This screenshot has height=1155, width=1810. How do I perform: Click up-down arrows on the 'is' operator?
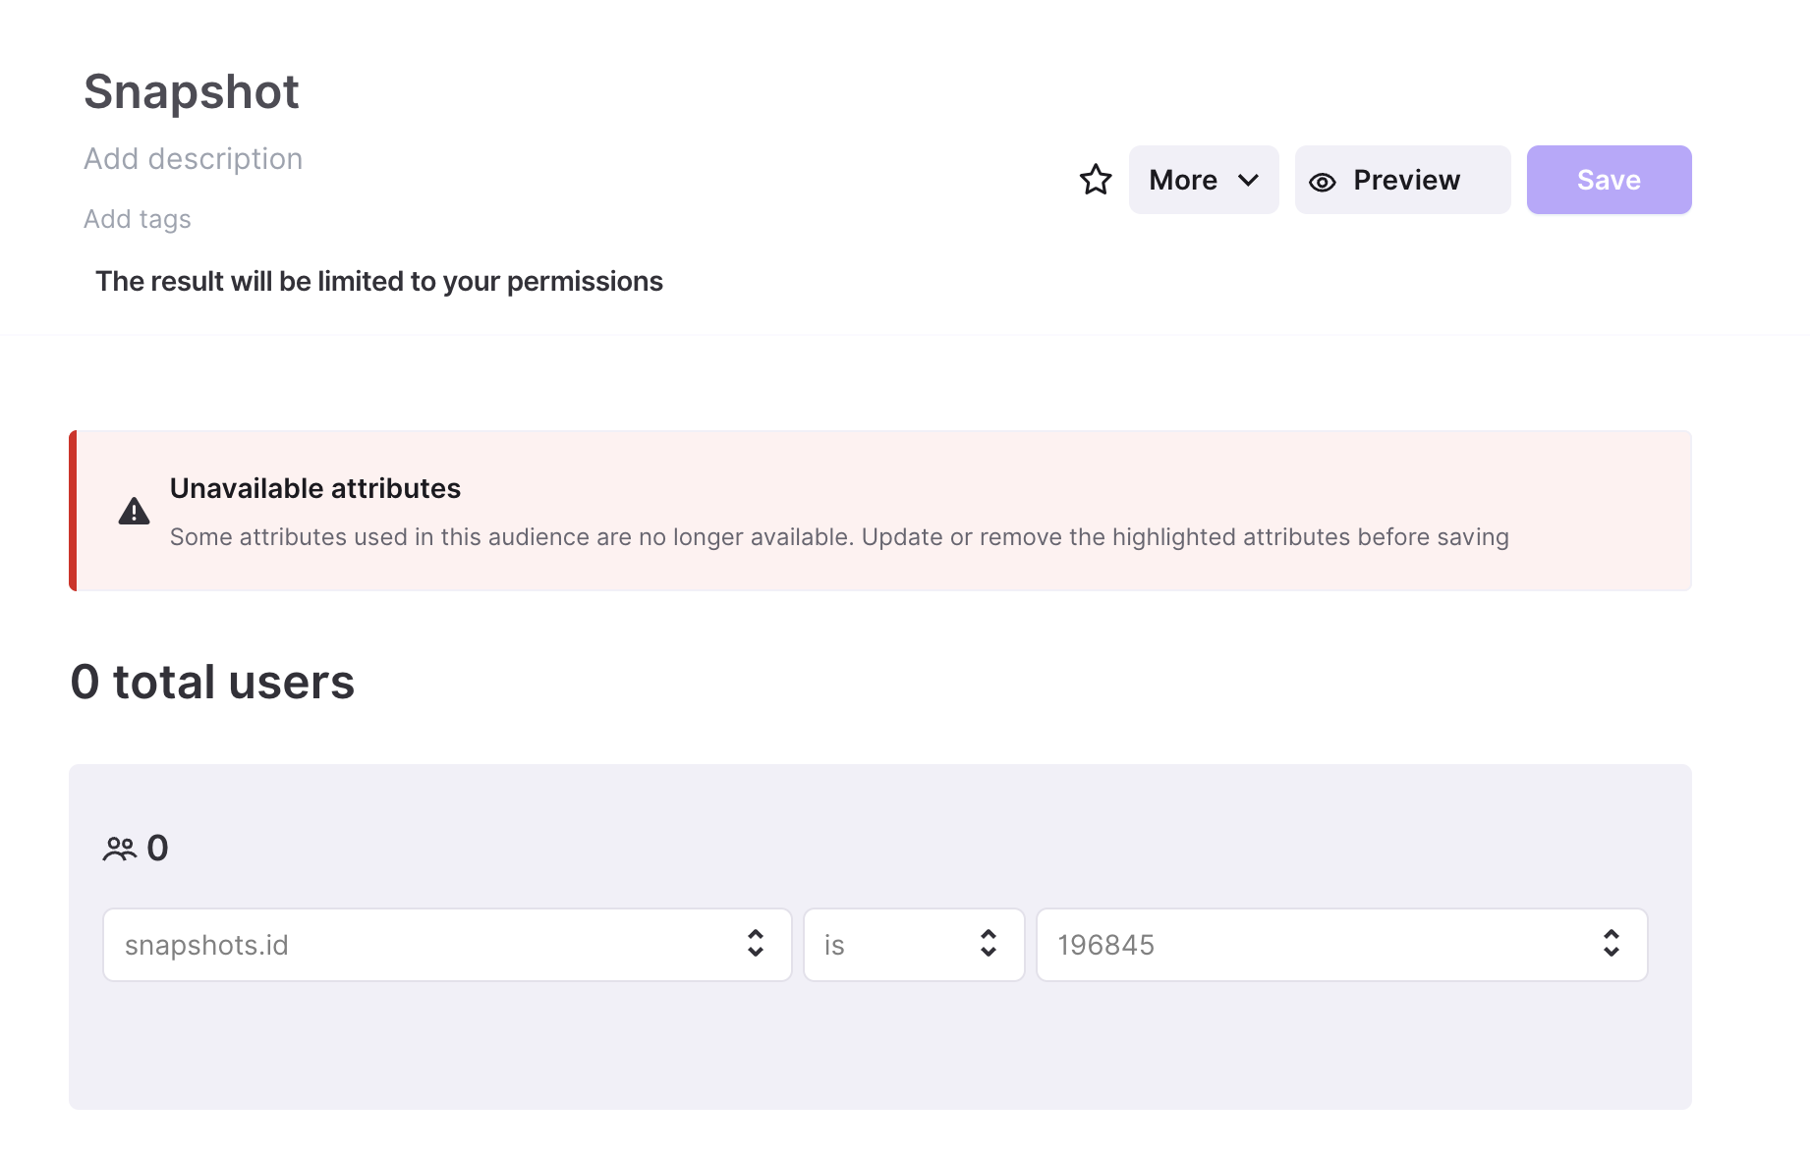tap(988, 944)
